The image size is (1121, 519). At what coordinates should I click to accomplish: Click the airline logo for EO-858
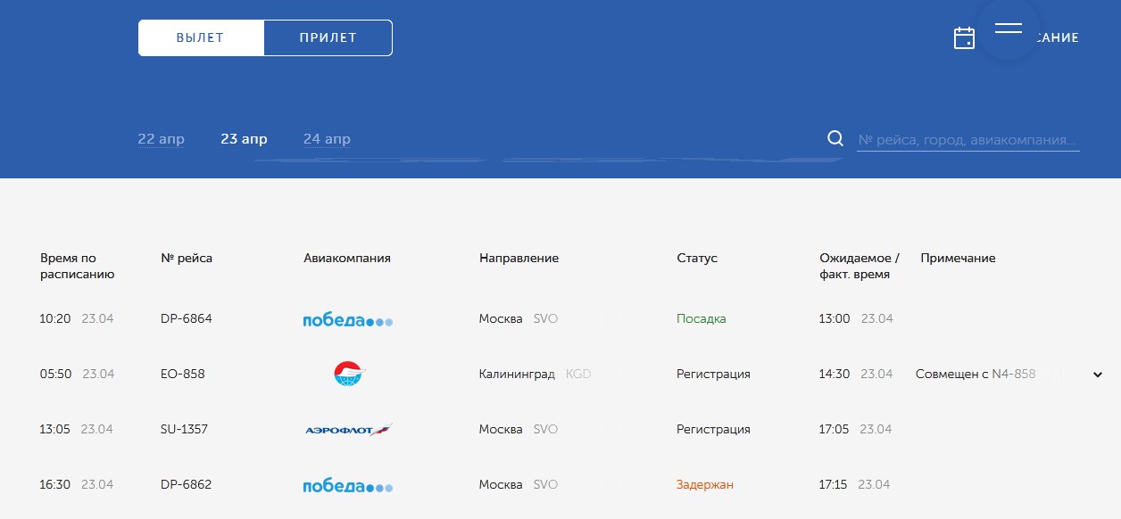pos(347,374)
